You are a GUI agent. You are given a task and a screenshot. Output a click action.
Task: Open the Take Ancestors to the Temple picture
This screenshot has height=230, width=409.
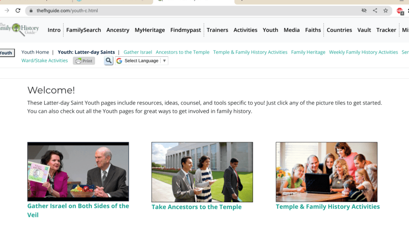pyautogui.click(x=202, y=172)
